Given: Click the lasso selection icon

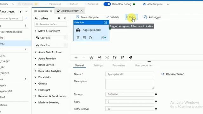Looking at the screenshot, I should 115,58.
